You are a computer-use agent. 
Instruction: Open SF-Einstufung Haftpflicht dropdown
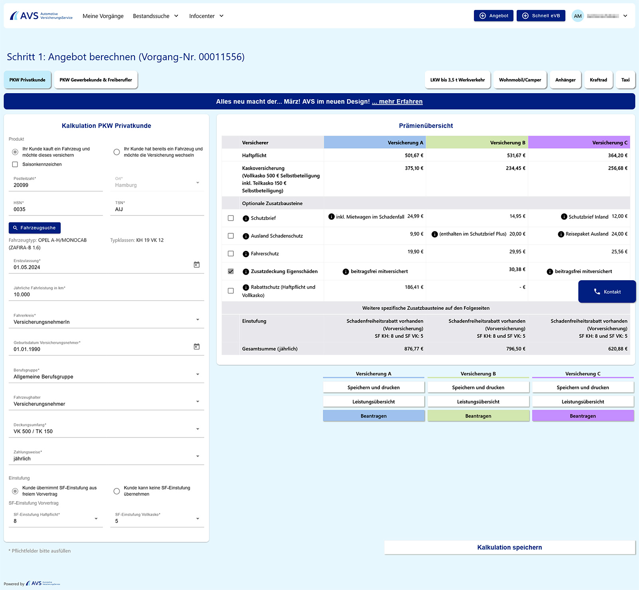pyautogui.click(x=56, y=519)
